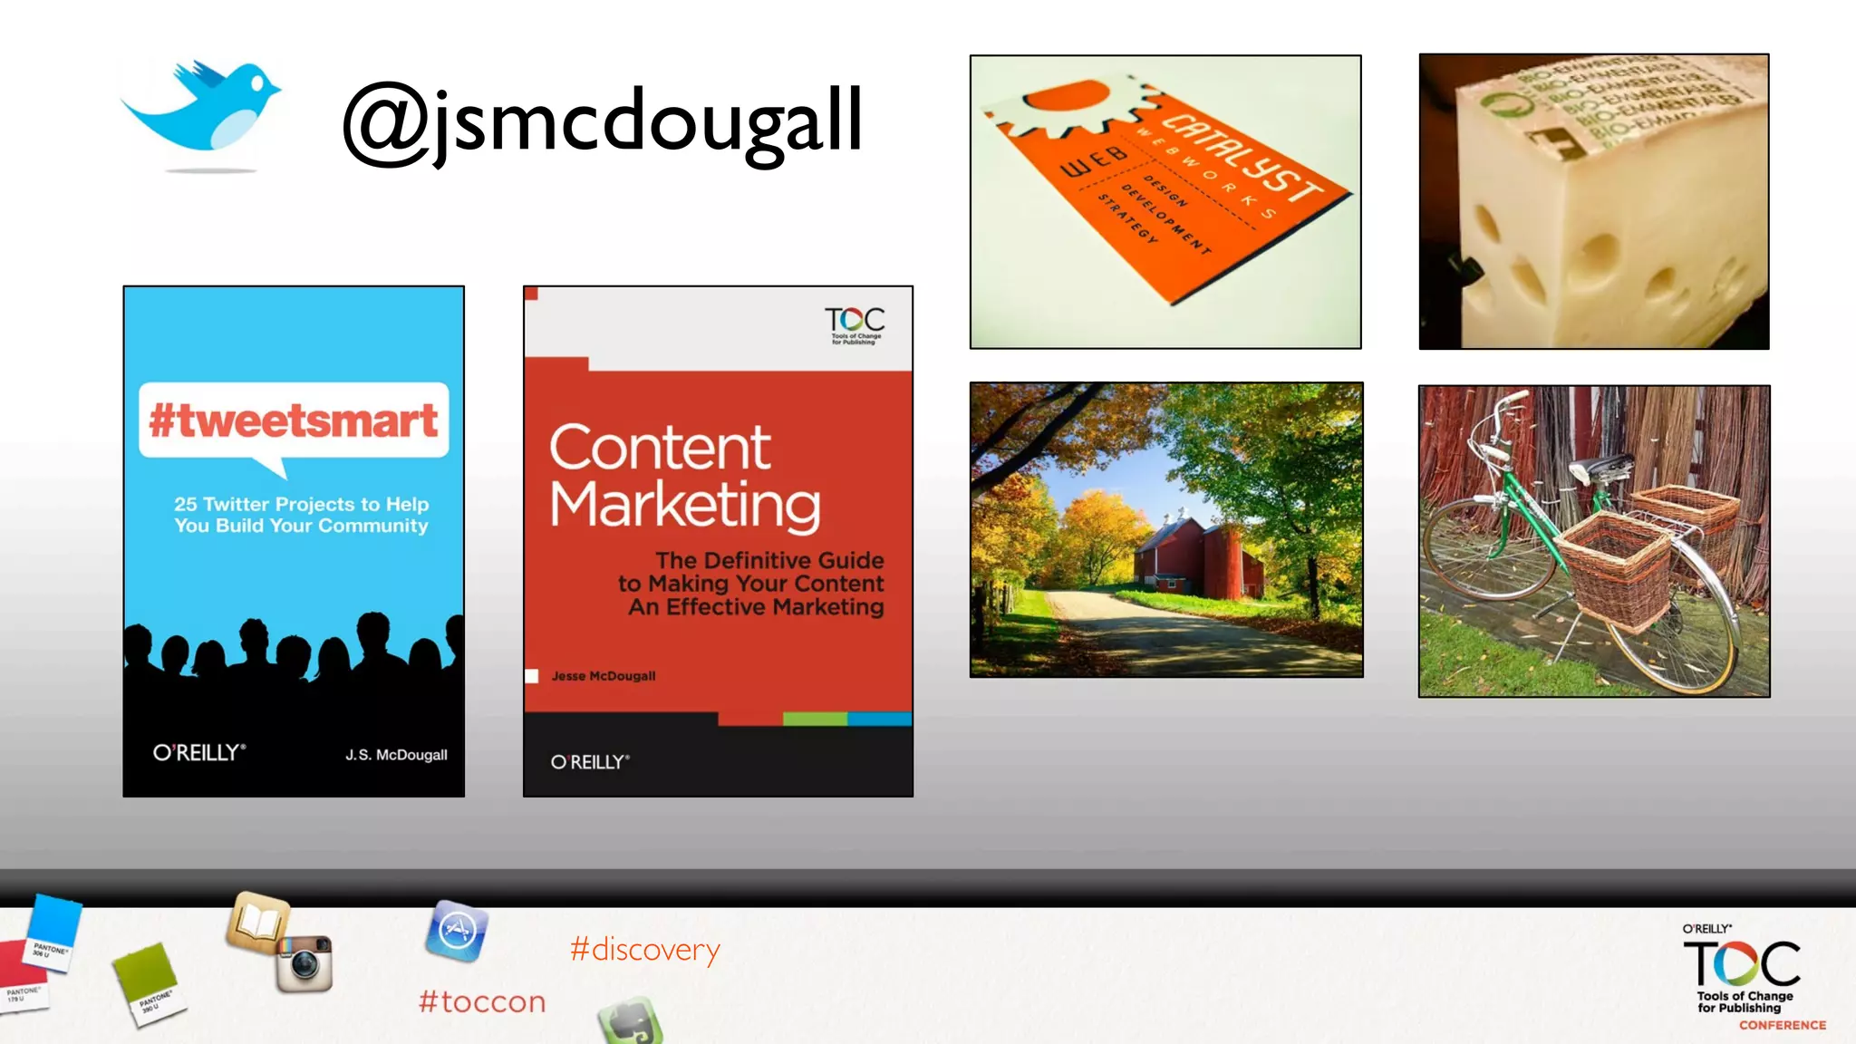
Task: Select the Catalyst Webworks business card photo
Action: pyautogui.click(x=1165, y=202)
